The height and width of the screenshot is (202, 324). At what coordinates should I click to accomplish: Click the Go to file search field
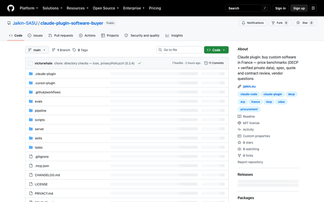[179, 50]
